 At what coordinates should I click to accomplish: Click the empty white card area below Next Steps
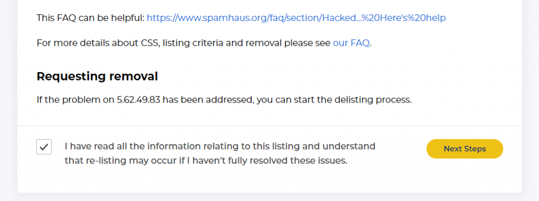tap(465, 177)
